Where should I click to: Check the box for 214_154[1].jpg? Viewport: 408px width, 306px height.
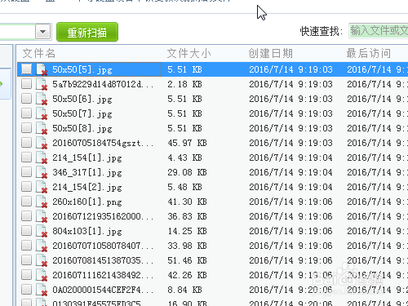pos(27,157)
